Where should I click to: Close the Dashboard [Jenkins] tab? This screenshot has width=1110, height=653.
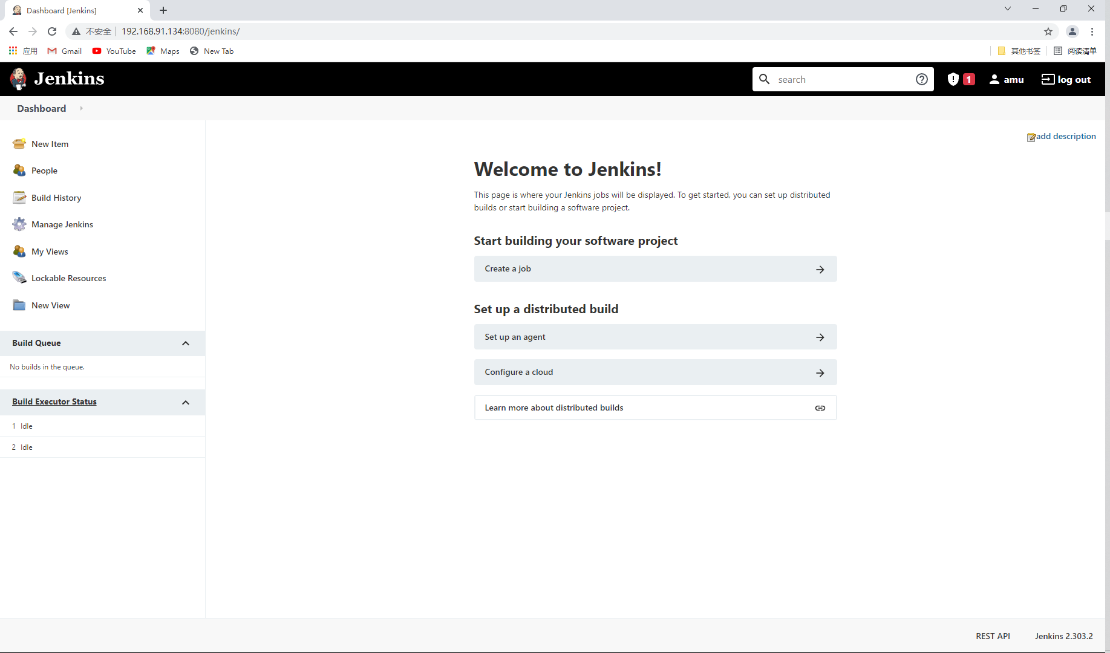point(140,10)
